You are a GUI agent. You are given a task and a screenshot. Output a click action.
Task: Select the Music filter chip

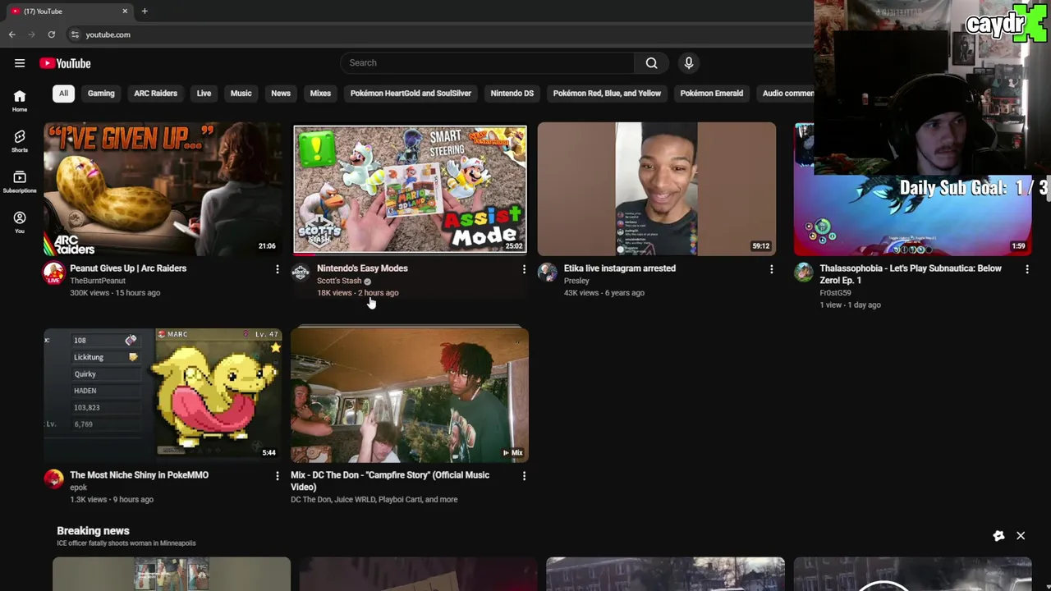pyautogui.click(x=241, y=94)
